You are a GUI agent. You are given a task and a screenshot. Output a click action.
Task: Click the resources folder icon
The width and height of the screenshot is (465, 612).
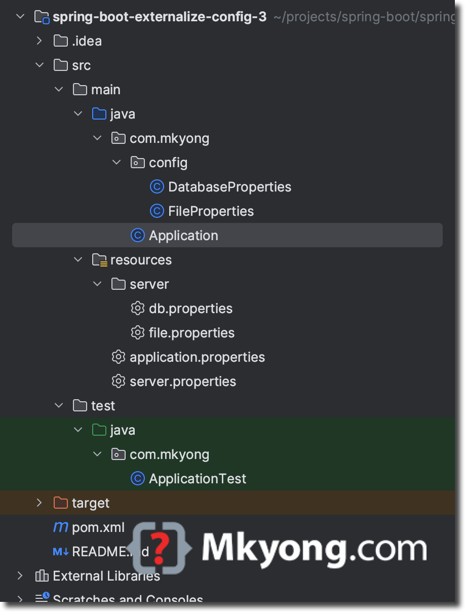[x=99, y=259]
